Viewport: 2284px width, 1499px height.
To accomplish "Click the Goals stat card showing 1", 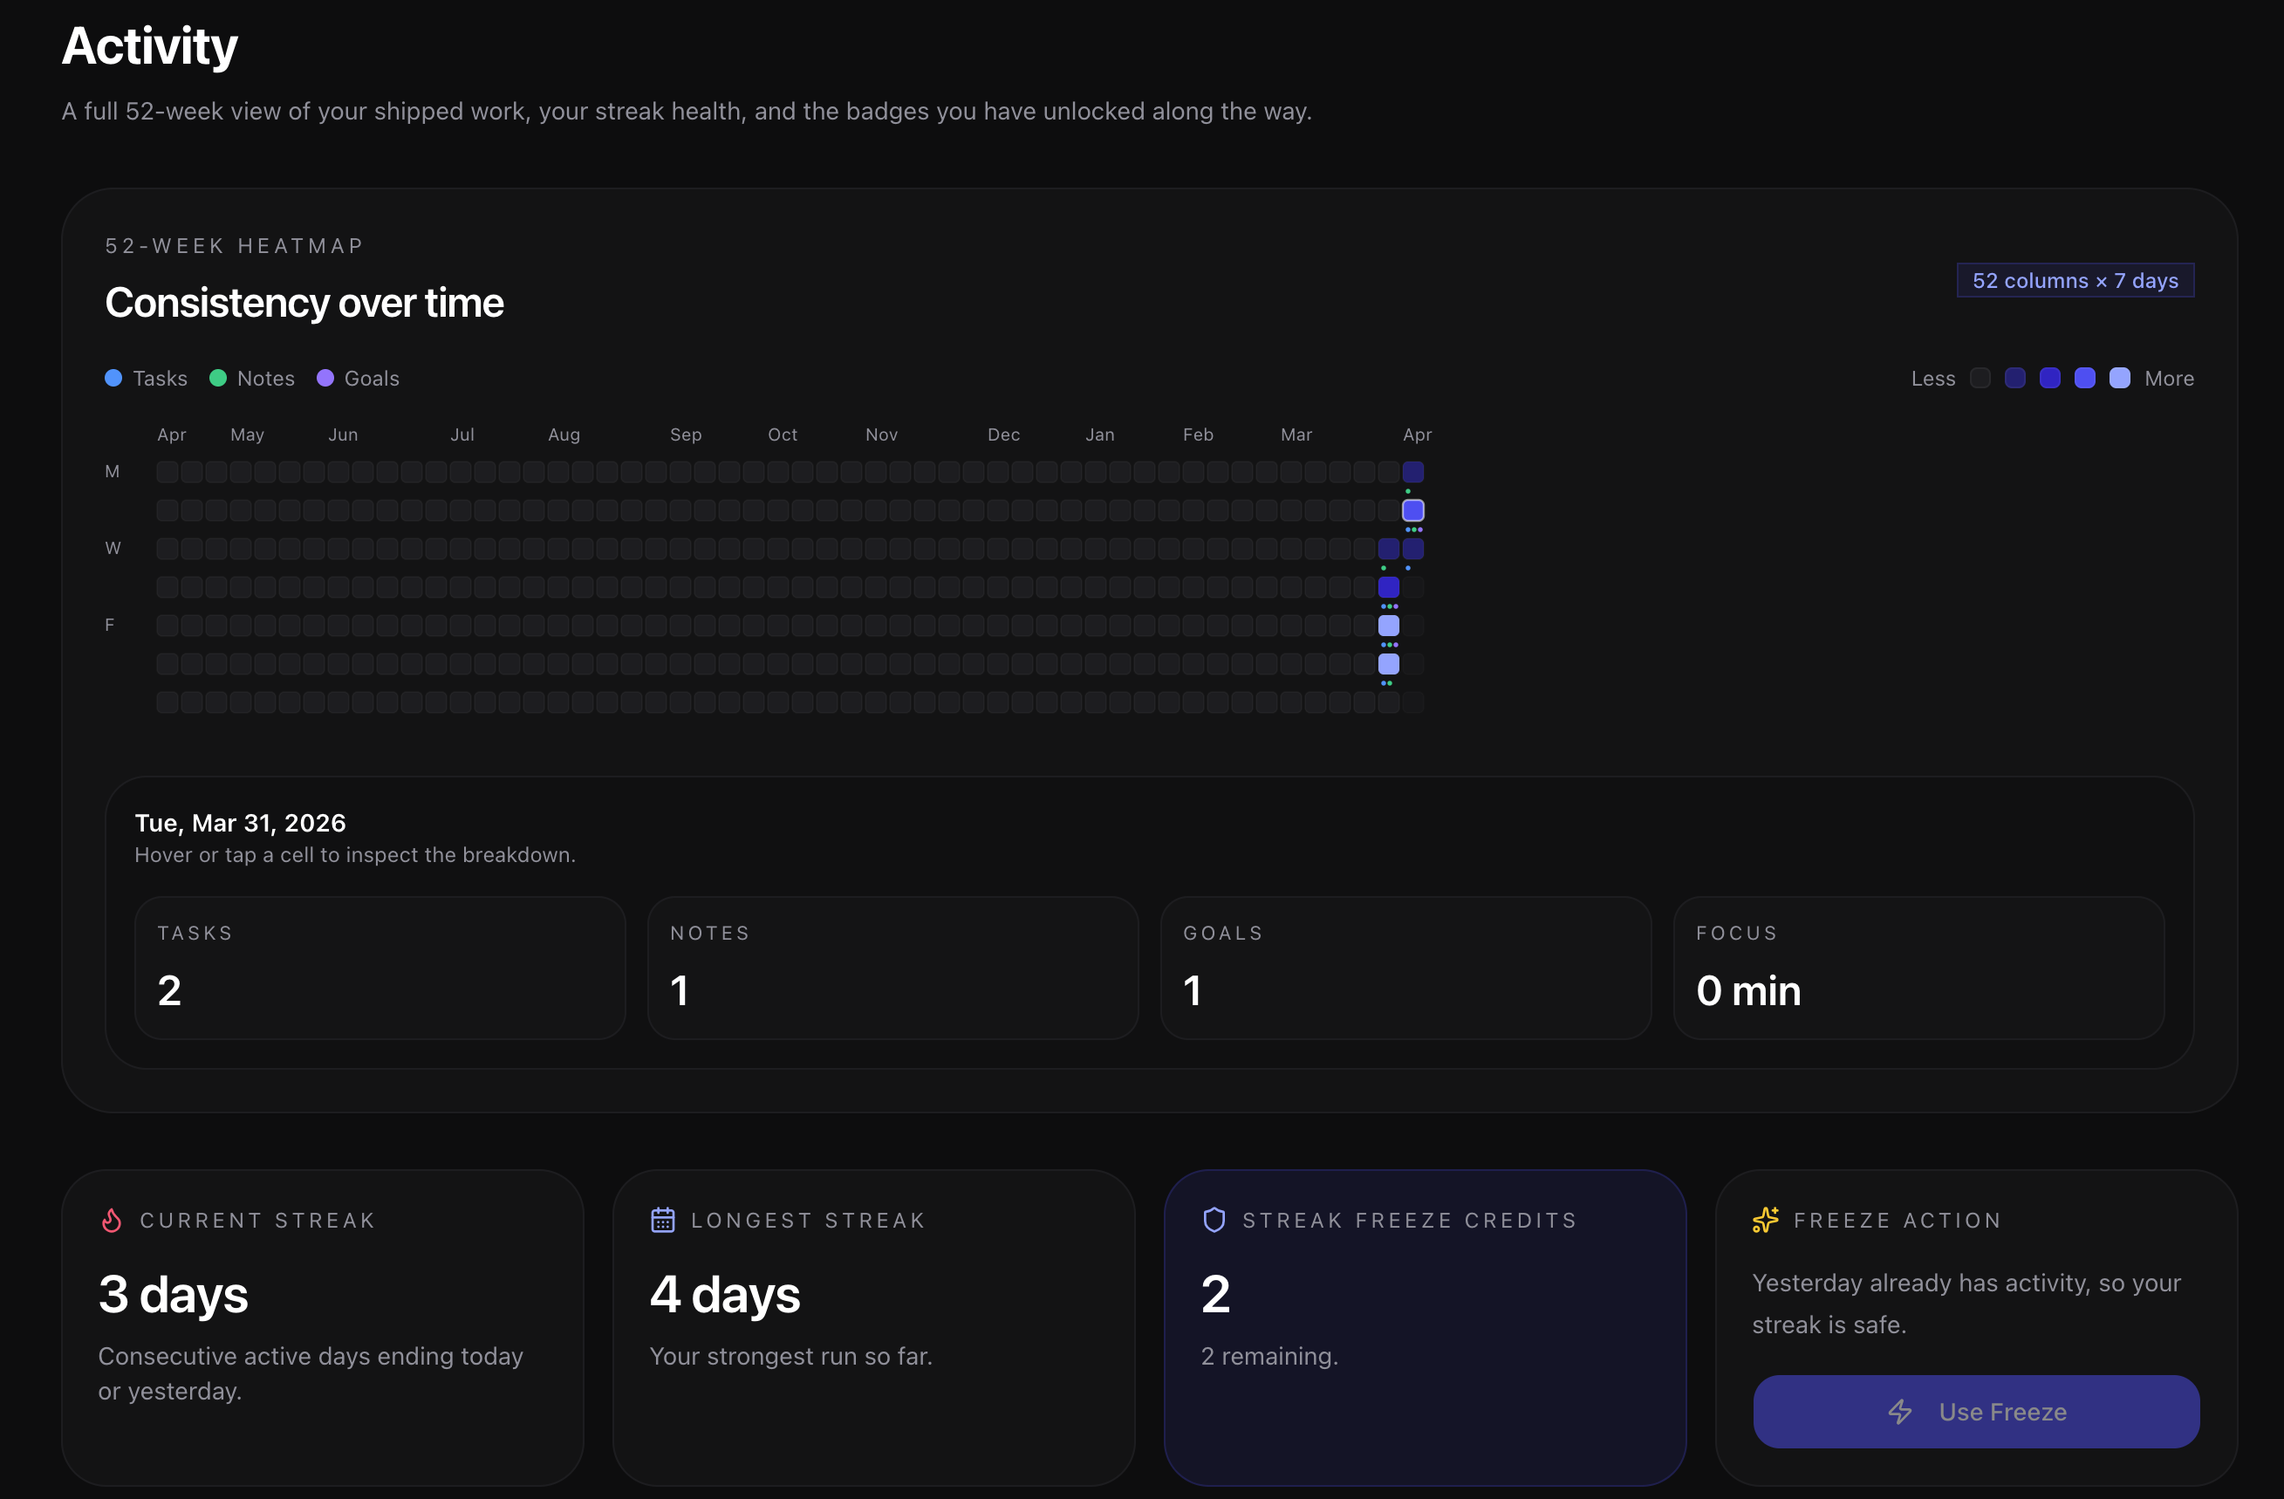I will tap(1405, 968).
